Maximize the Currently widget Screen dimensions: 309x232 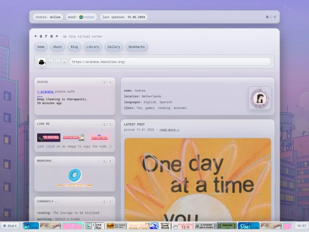point(105,201)
